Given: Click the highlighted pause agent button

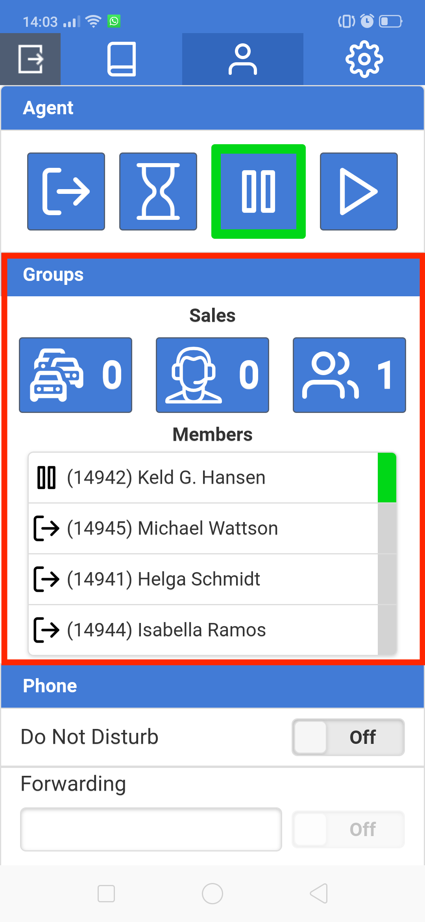Looking at the screenshot, I should click(x=259, y=191).
